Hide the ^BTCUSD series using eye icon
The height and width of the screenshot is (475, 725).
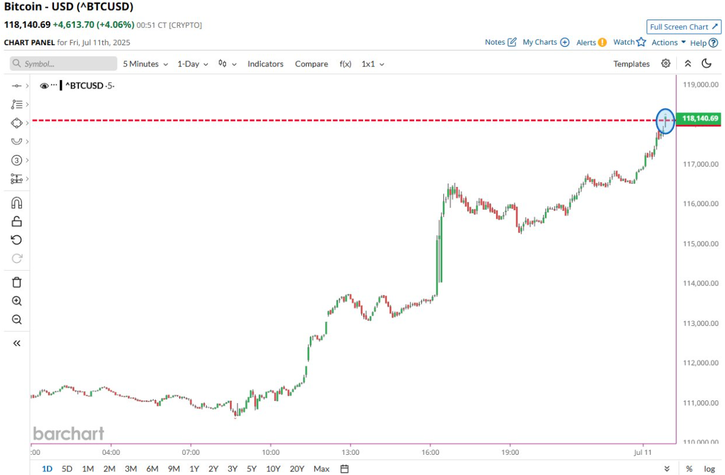pos(44,86)
